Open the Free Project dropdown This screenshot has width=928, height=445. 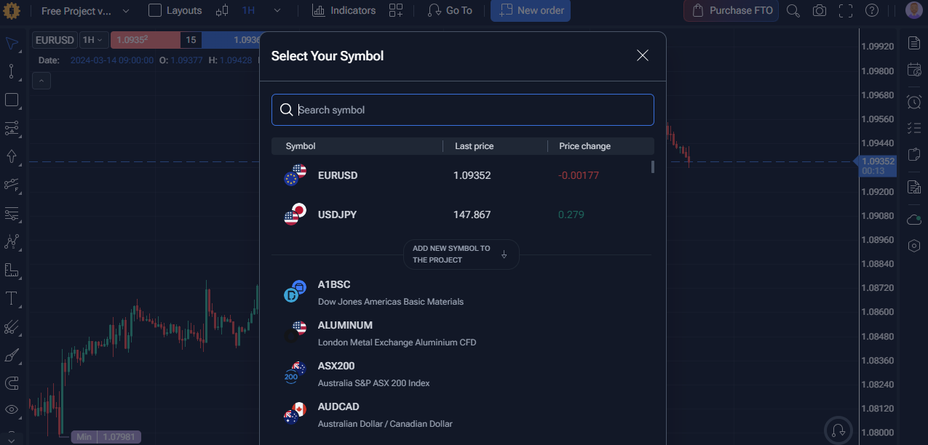tap(85, 11)
